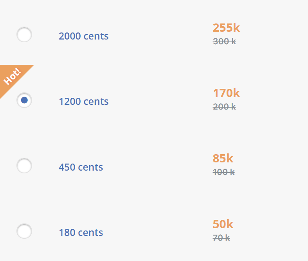Image resolution: width=308 pixels, height=261 pixels.
Task: Click the orange Hot! corner ribbon
Action: tap(12, 77)
